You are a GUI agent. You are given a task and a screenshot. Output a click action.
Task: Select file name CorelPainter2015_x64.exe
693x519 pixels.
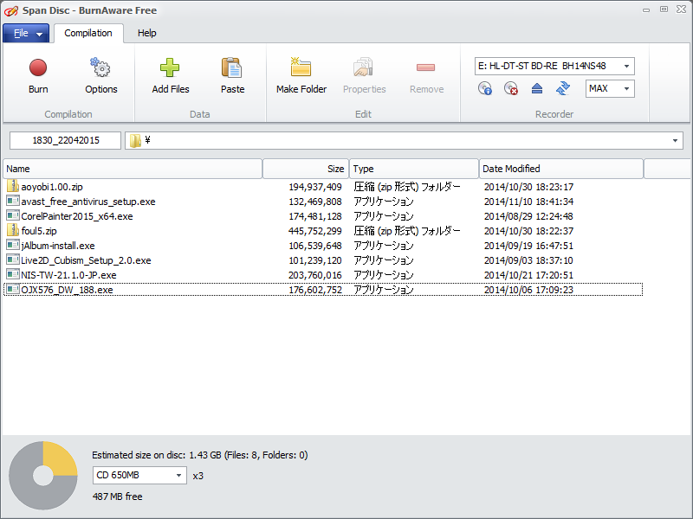(x=77, y=216)
